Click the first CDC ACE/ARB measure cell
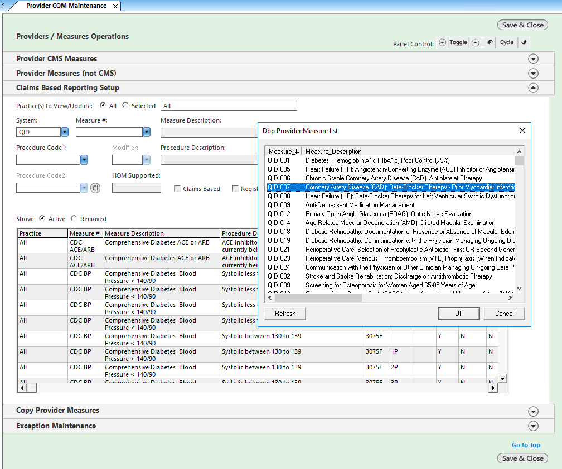 [85, 246]
